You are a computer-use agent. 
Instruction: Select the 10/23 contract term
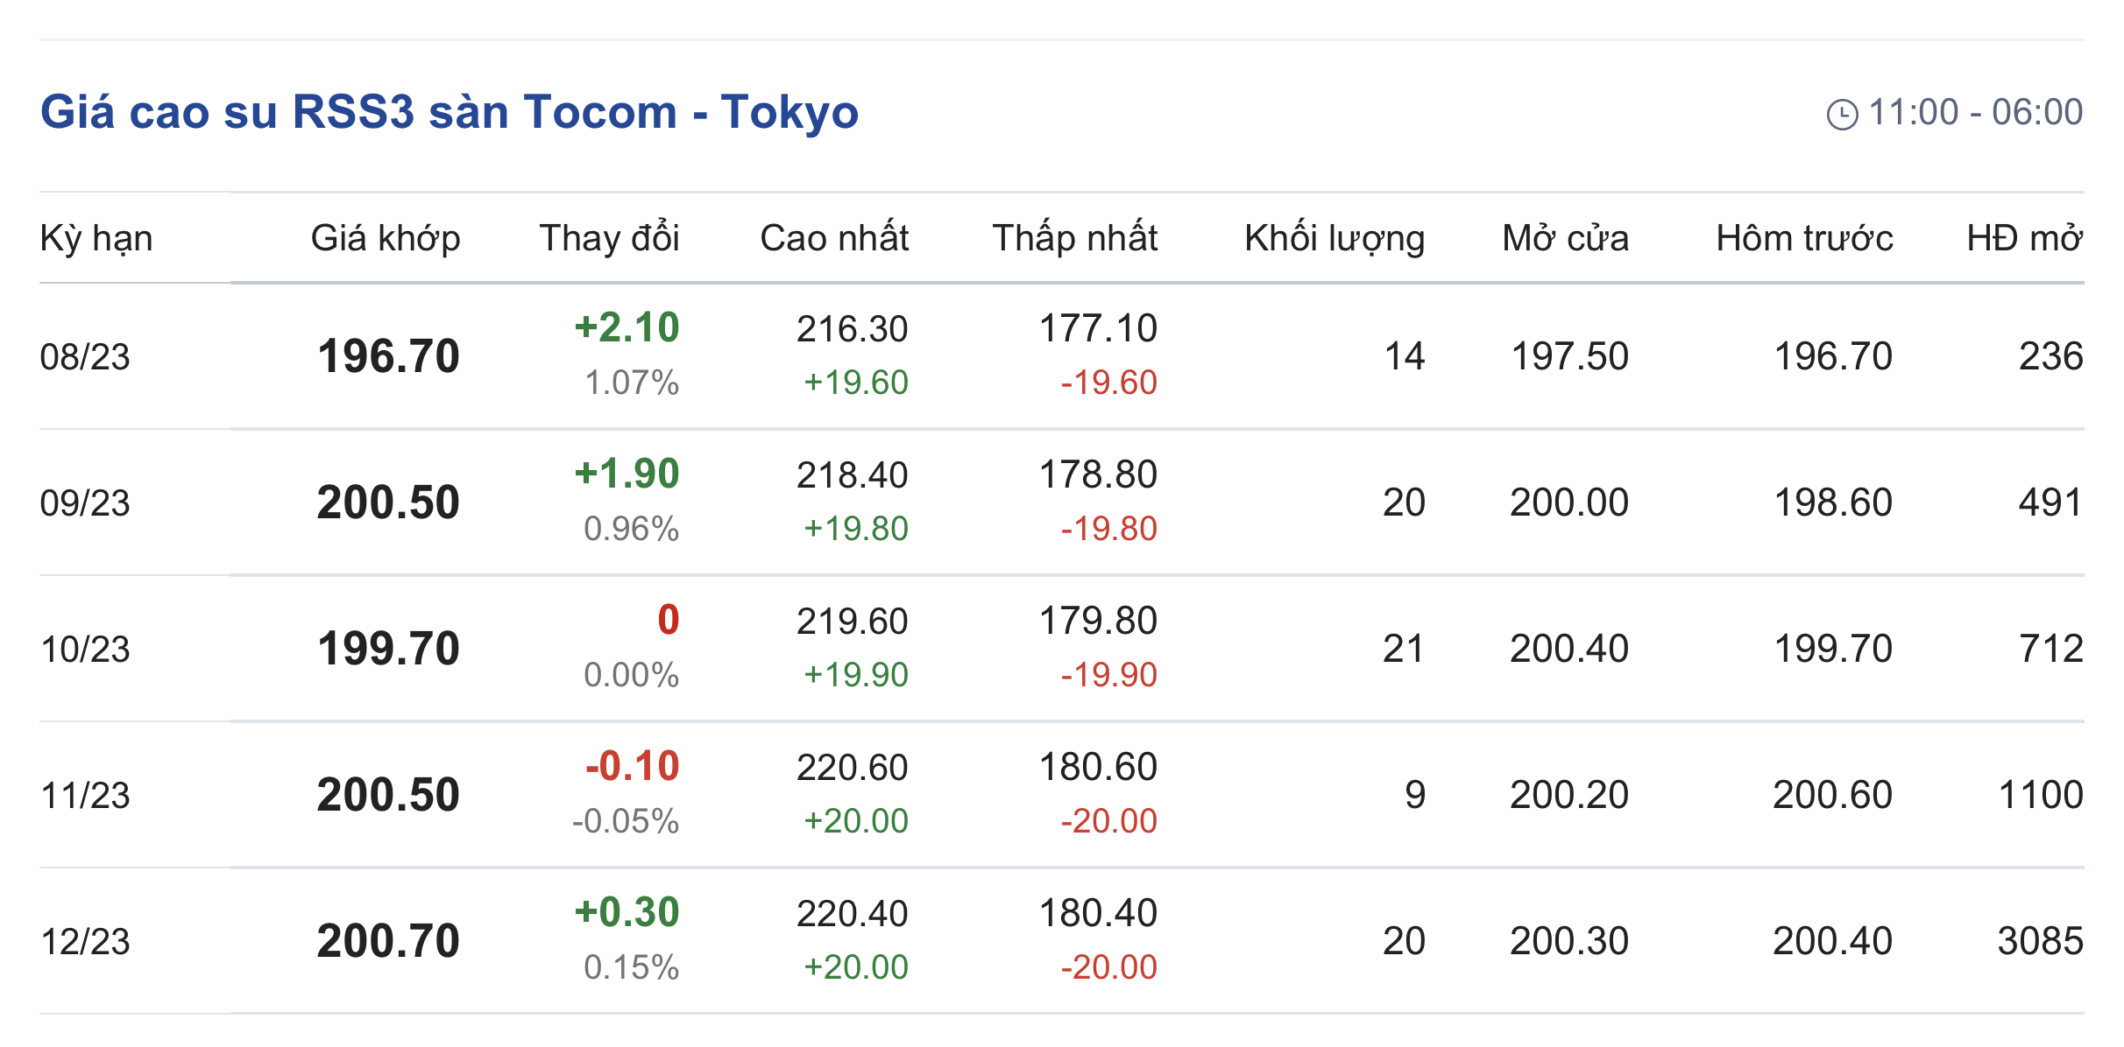[85, 650]
